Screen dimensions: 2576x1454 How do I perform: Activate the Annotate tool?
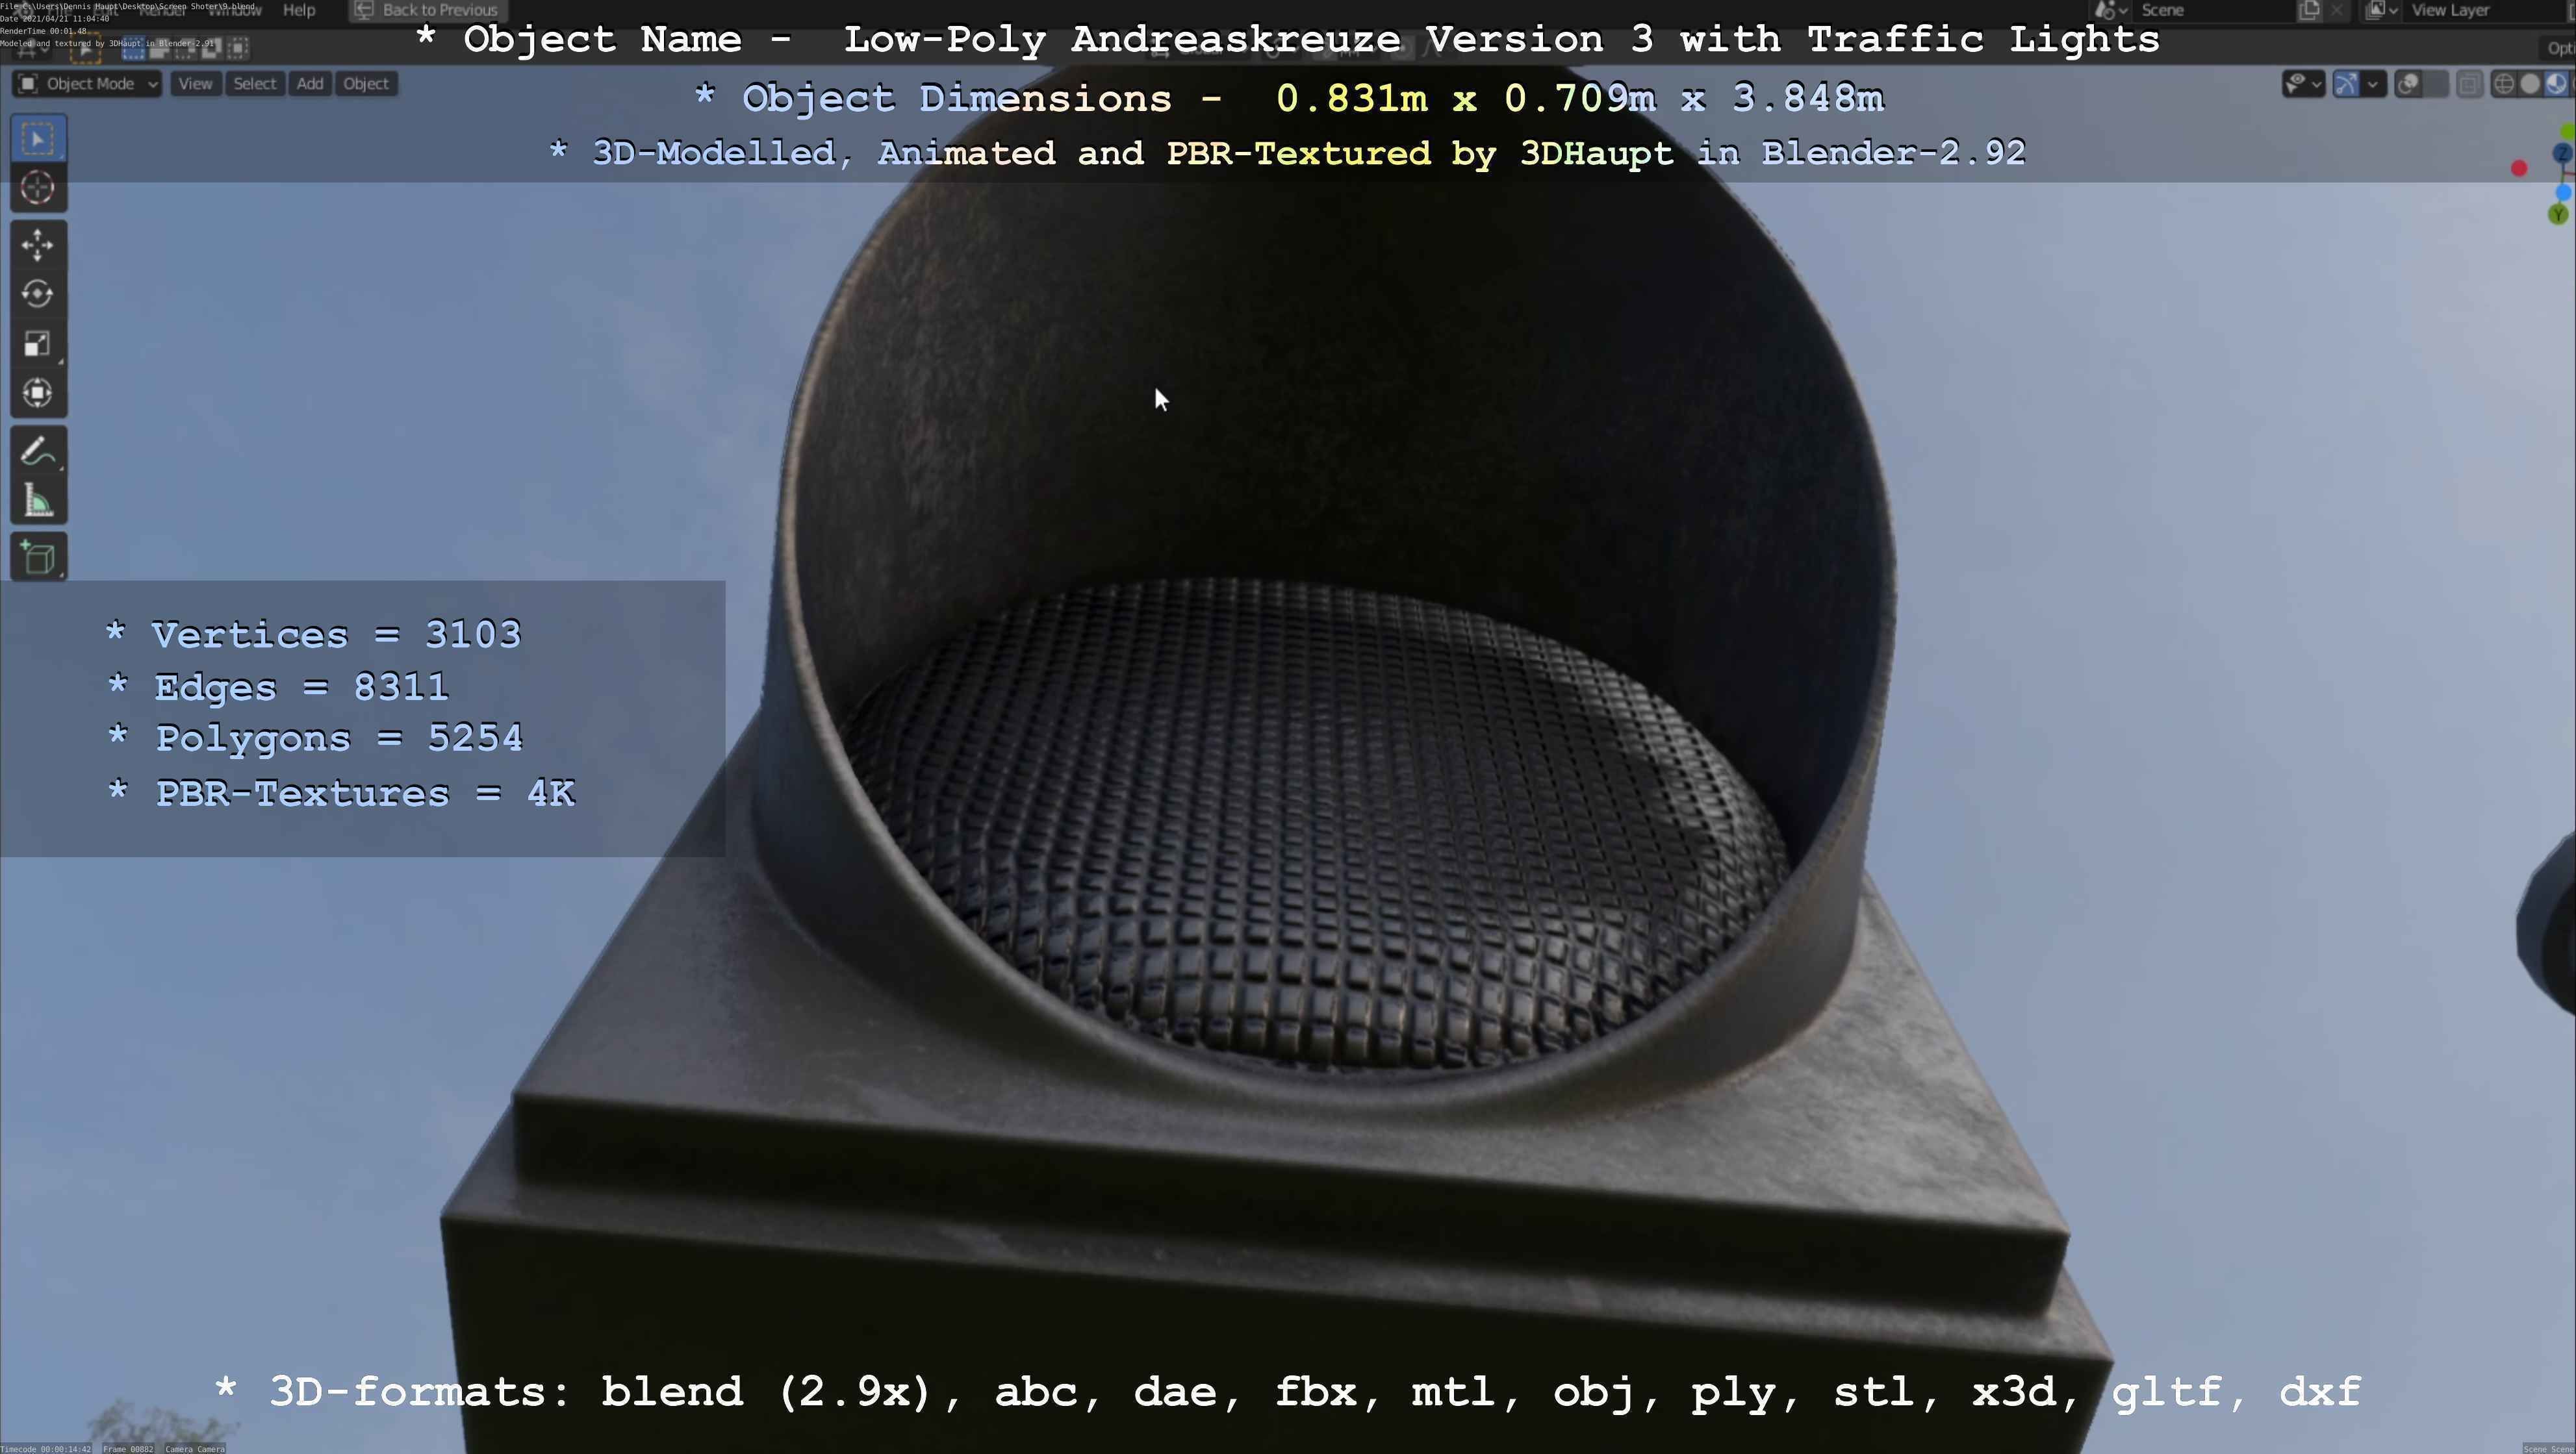pyautogui.click(x=38, y=452)
